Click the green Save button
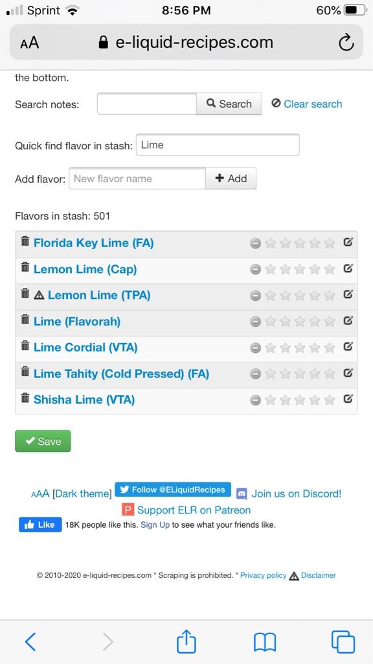Image resolution: width=373 pixels, height=664 pixels. point(43,441)
